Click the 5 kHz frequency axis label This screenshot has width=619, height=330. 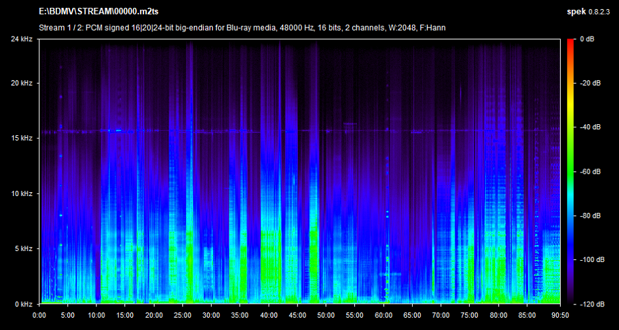click(x=24, y=249)
